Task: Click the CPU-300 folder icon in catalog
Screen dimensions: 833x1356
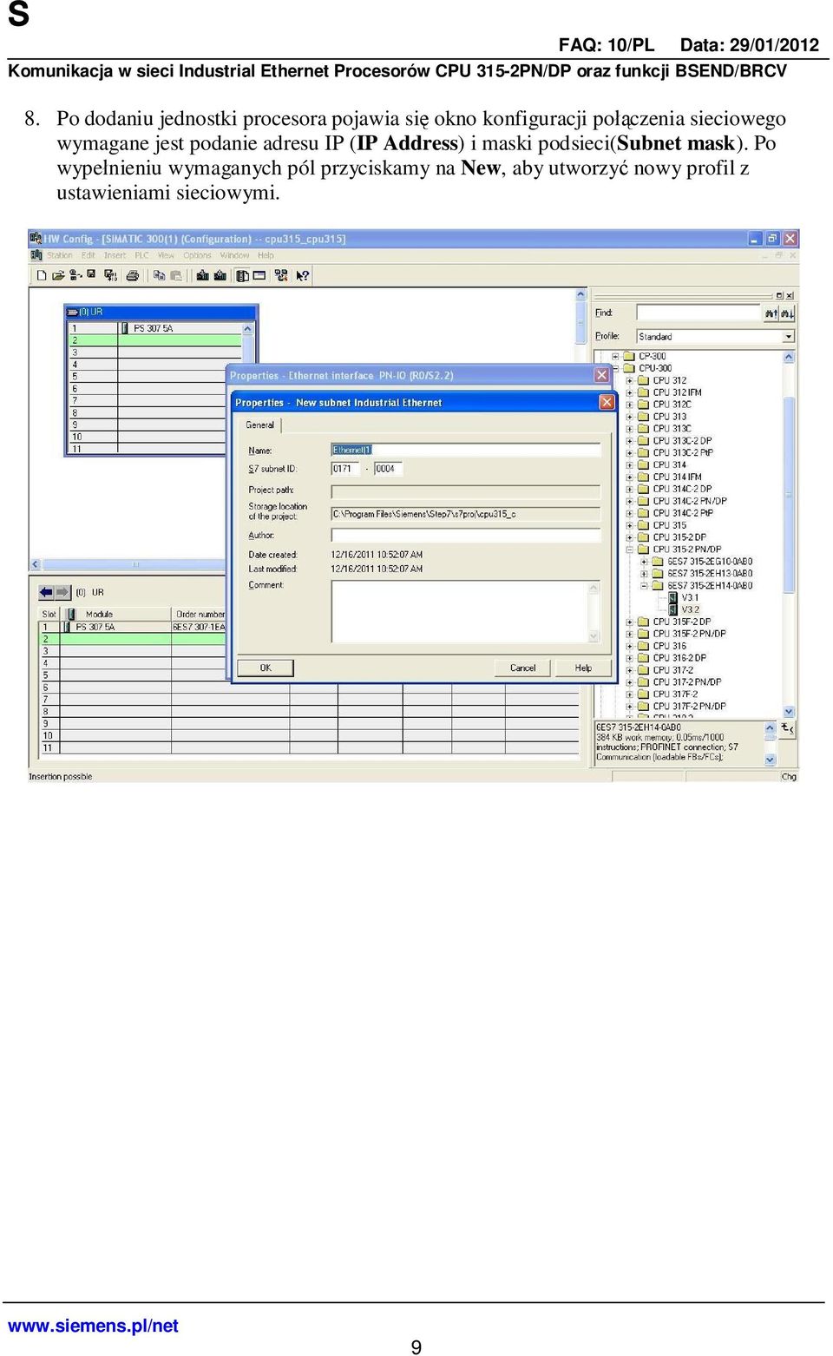Action: (631, 368)
